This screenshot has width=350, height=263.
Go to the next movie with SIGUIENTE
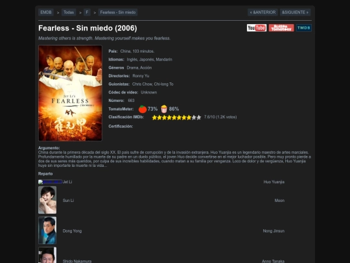click(295, 12)
